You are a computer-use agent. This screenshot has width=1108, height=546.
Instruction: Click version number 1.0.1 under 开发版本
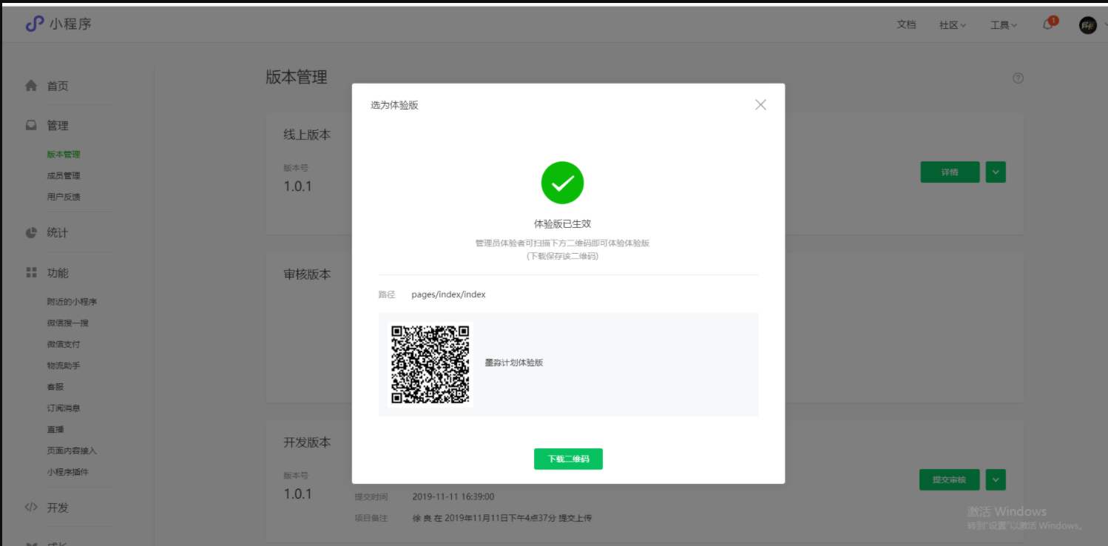coord(298,493)
